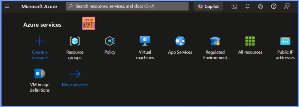Click the Microsoft Azure home title
Viewport: 299px width, 107px height.
(x=39, y=6)
